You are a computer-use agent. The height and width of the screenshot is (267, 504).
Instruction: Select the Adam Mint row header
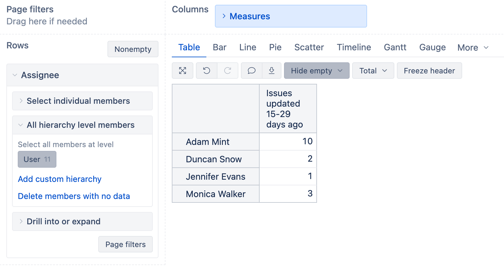208,142
